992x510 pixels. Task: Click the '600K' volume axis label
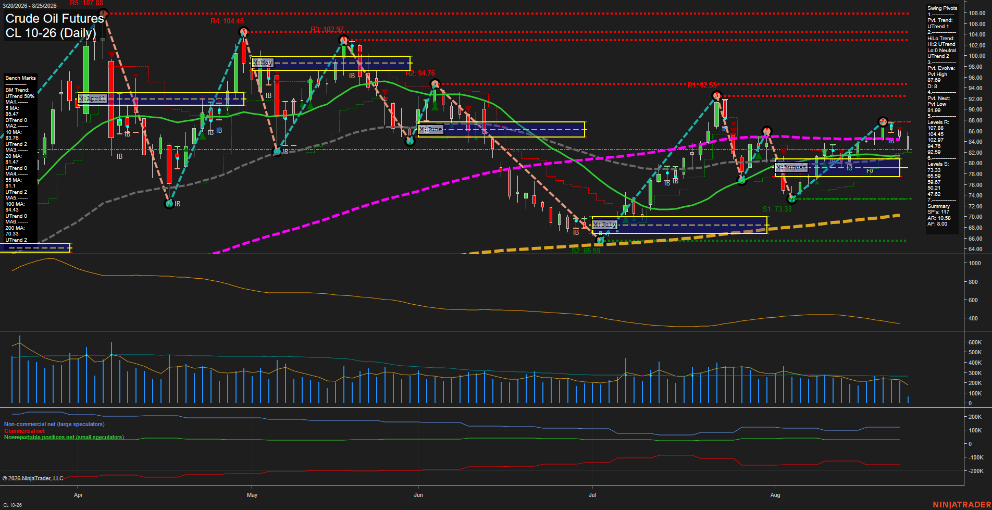975,342
